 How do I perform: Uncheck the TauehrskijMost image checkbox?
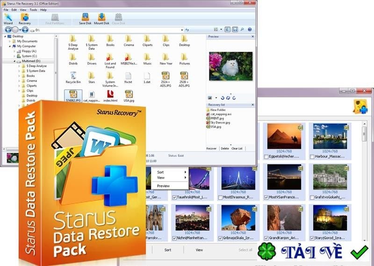click(x=174, y=197)
